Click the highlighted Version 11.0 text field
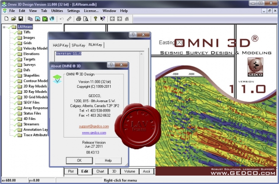This screenshot has height=184, width=279. click(x=69, y=53)
